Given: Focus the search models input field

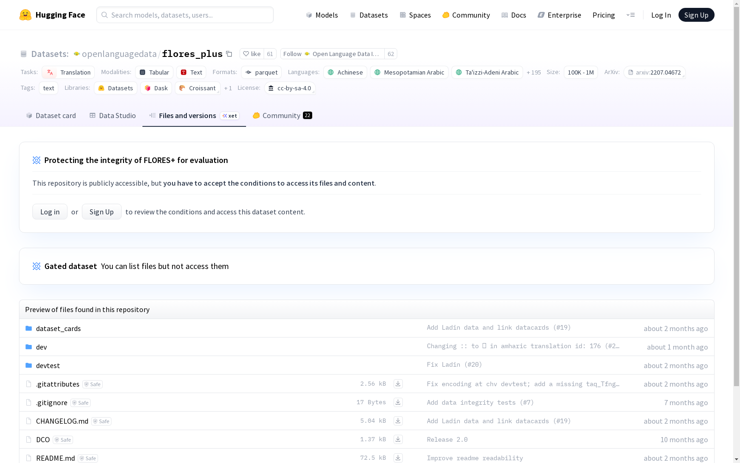Looking at the screenshot, I should (185, 15).
